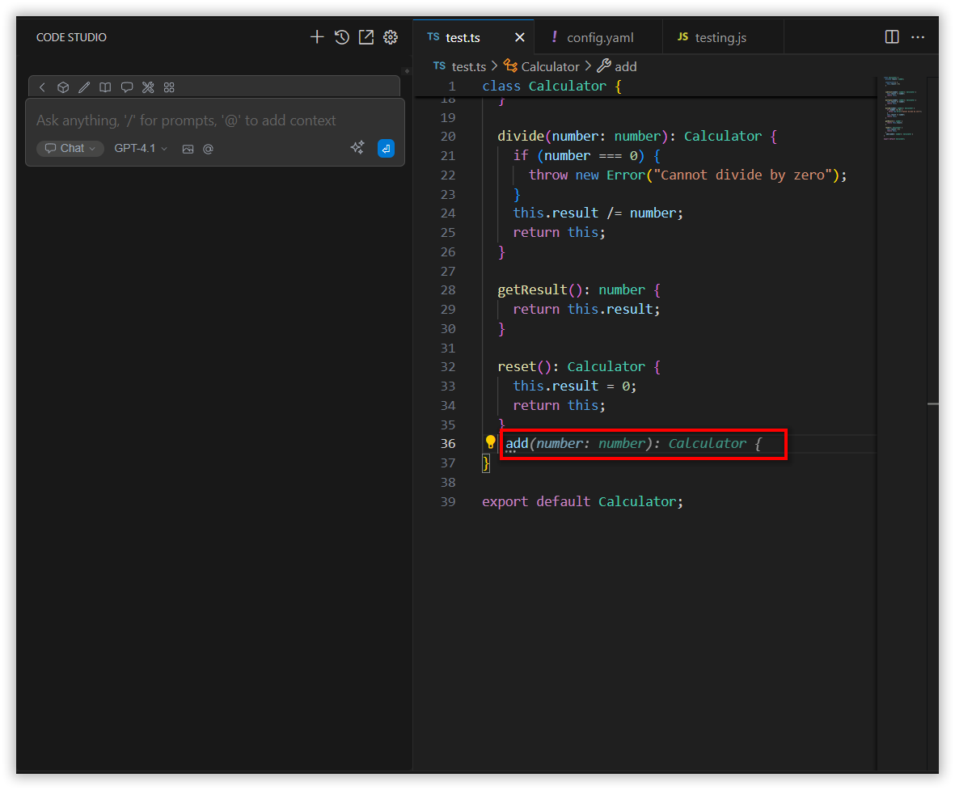Click the sticky header 'class Calculator {'
This screenshot has width=955, height=790.
click(x=551, y=86)
